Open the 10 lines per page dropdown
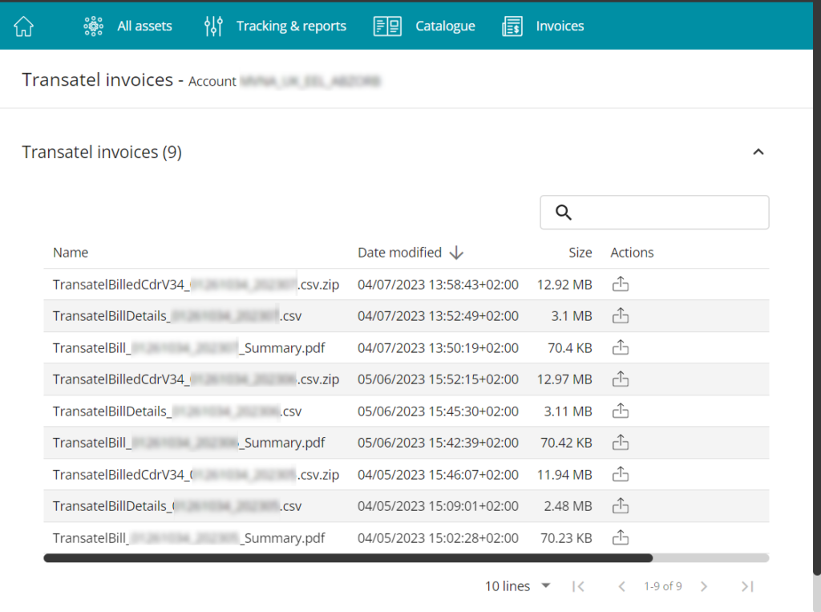The height and width of the screenshot is (612, 821). 517,586
